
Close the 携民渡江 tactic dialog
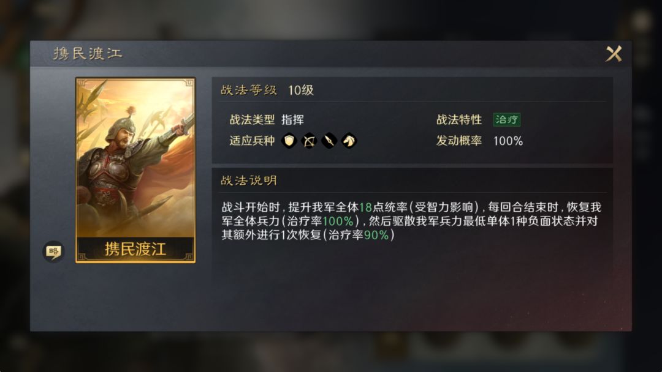pyautogui.click(x=614, y=54)
